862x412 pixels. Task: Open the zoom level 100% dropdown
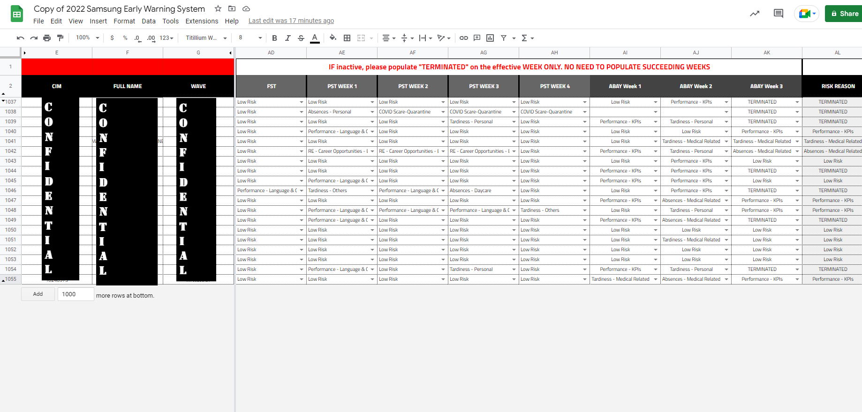point(88,38)
